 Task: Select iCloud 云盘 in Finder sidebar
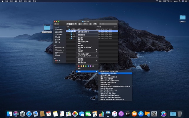[61, 48]
